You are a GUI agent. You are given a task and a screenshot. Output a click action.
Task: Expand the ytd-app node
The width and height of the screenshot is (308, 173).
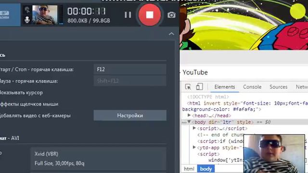tap(194, 147)
